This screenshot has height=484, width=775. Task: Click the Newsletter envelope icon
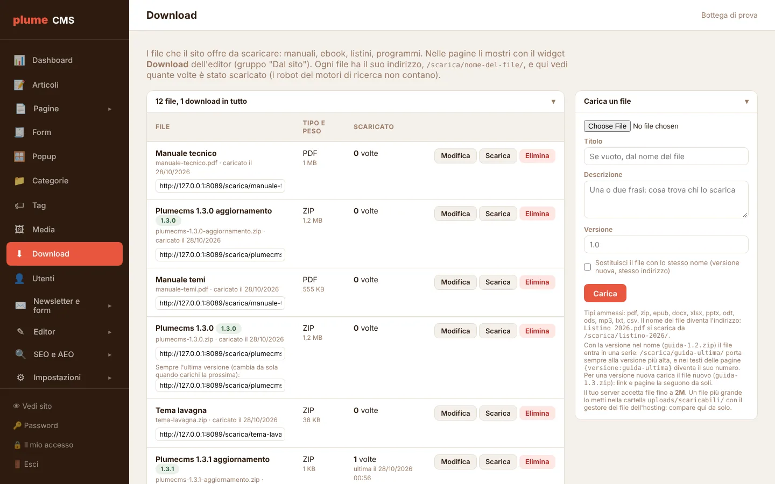click(20, 305)
